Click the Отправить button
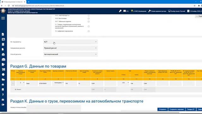 pos(163,109)
